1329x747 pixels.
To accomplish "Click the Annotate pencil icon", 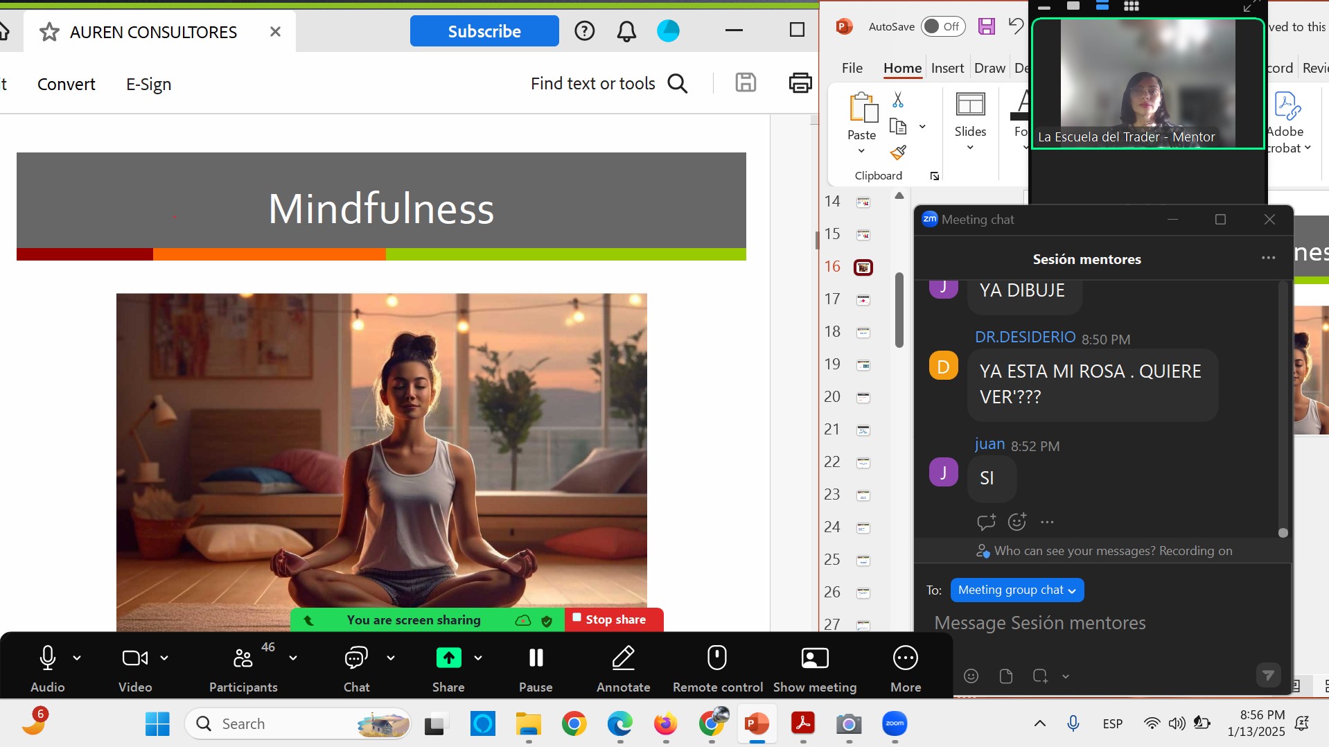I will [x=623, y=658].
